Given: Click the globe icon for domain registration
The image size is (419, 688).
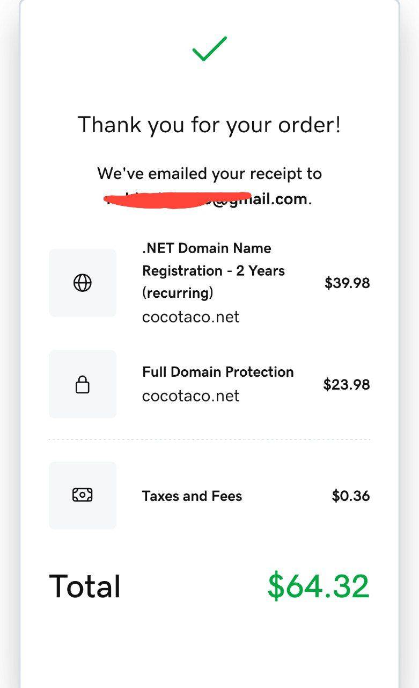Looking at the screenshot, I should [82, 283].
